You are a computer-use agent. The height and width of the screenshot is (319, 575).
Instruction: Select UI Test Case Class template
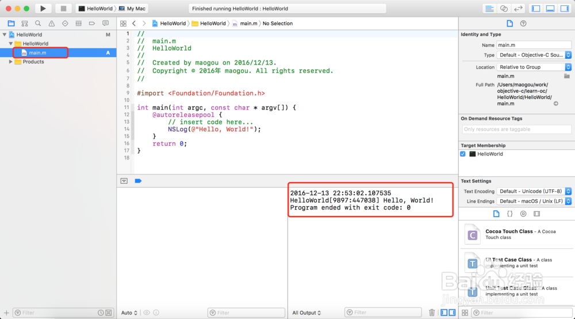tap(517, 263)
